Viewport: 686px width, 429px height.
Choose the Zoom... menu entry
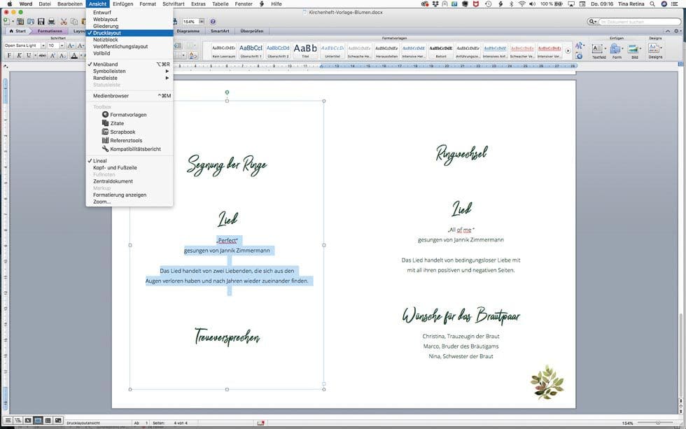click(101, 202)
